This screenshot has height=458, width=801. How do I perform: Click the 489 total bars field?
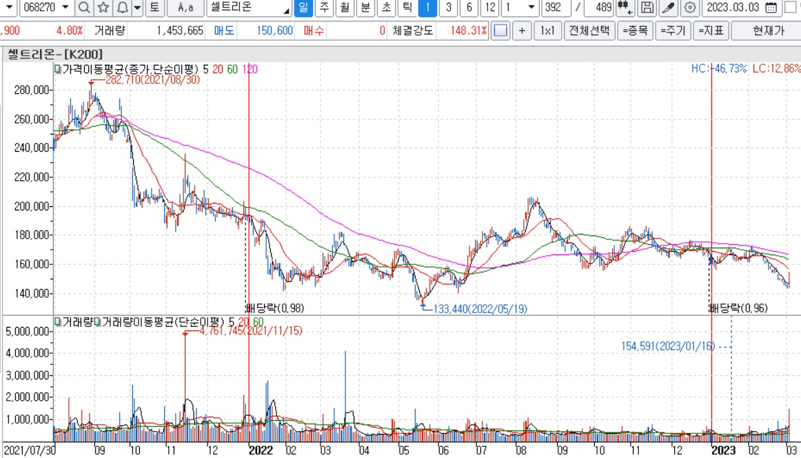[x=599, y=7]
